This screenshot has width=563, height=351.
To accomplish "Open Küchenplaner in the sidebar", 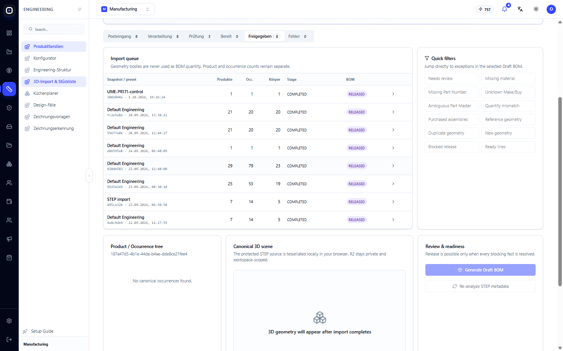I will 54,93.
